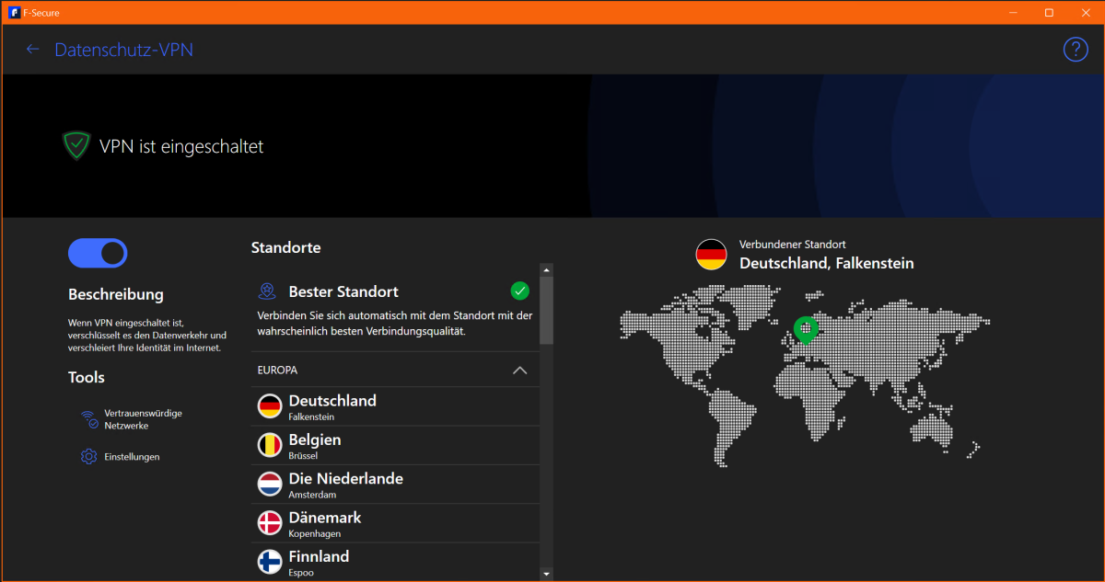Click the Datenschutz-VPN page title
The image size is (1105, 582).
[x=124, y=50]
